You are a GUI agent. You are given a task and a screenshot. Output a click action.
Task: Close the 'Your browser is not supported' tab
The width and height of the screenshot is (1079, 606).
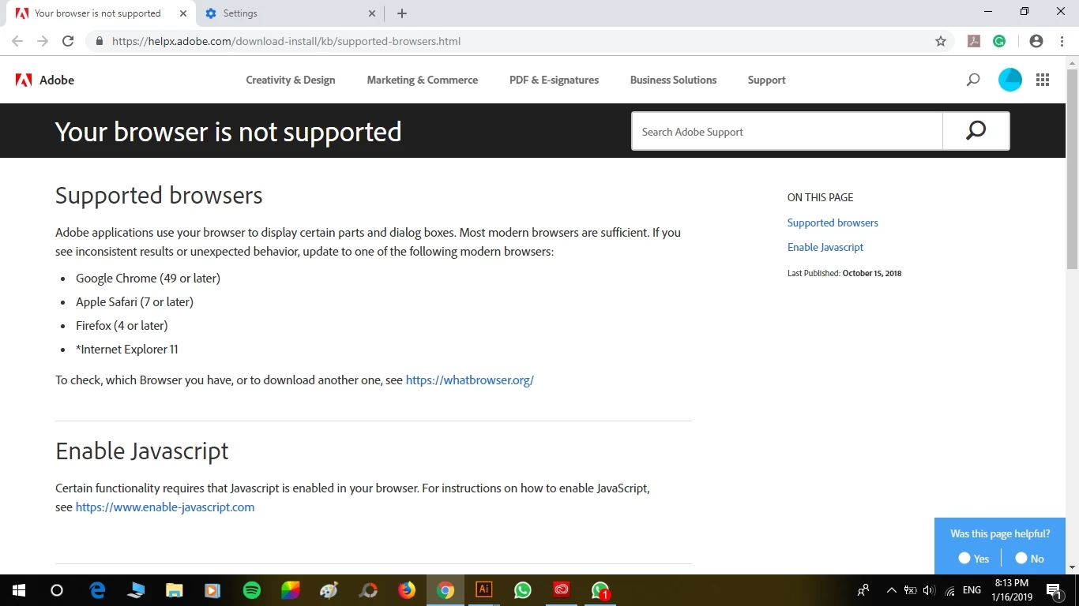(x=183, y=13)
